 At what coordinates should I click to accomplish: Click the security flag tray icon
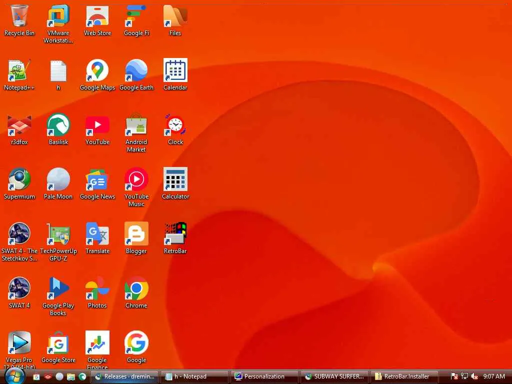[x=454, y=376]
